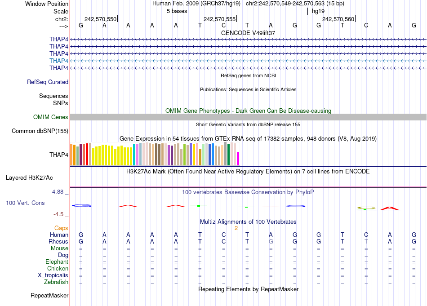Click the ---> strand direction arrow
This screenshot has width=427, height=306.
point(63,26)
